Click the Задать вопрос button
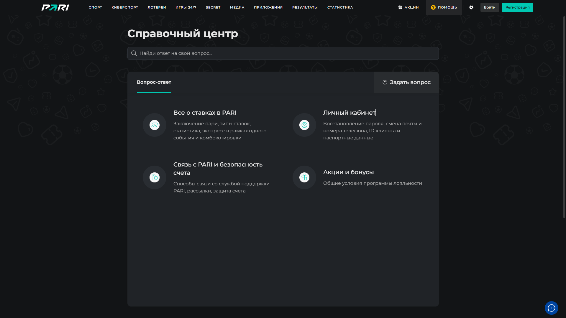The width and height of the screenshot is (566, 318). click(x=406, y=82)
